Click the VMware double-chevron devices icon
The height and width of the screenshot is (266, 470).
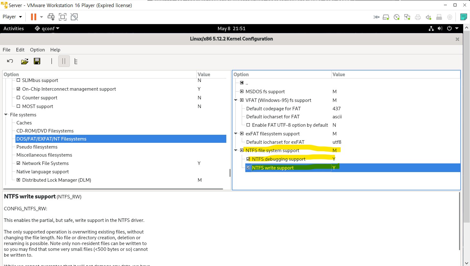pos(376,17)
